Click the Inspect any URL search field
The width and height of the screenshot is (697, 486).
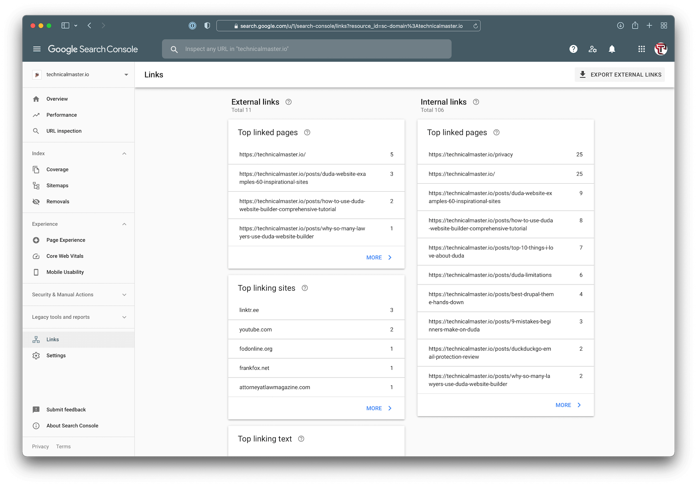pos(307,49)
